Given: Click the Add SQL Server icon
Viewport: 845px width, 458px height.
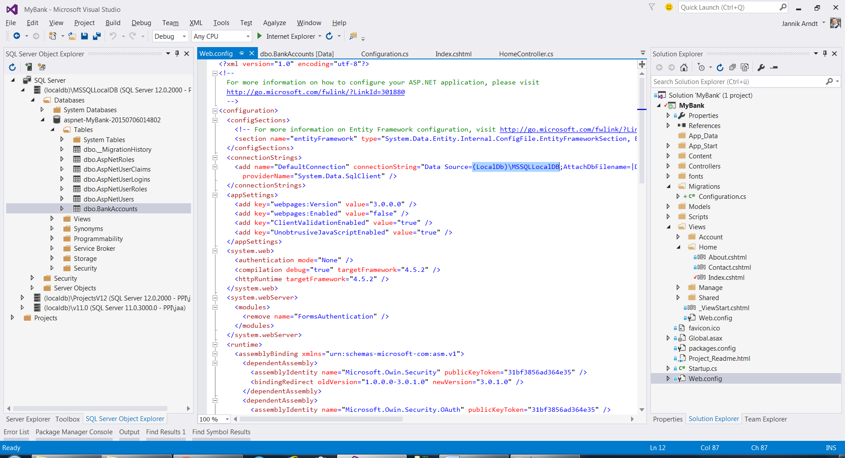Looking at the screenshot, I should (x=28, y=67).
